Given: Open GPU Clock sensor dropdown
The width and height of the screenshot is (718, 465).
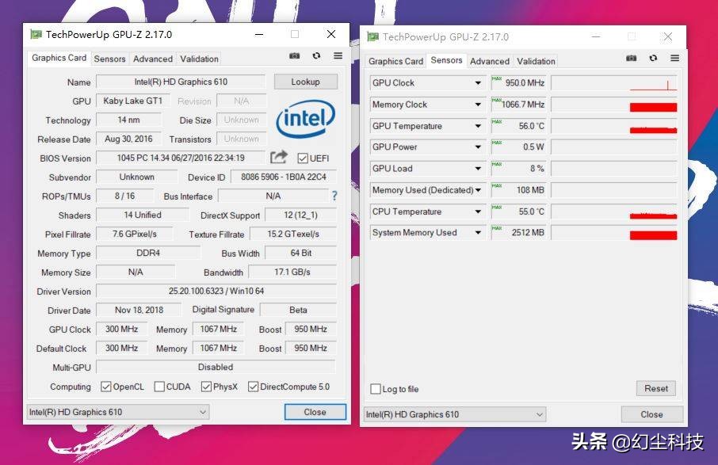Looking at the screenshot, I should pyautogui.click(x=478, y=83).
